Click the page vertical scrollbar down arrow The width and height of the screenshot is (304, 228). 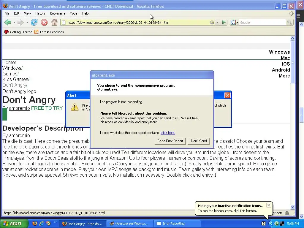pos(292,207)
